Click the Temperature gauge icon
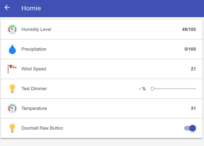The height and width of the screenshot is (146, 204). click(12, 108)
